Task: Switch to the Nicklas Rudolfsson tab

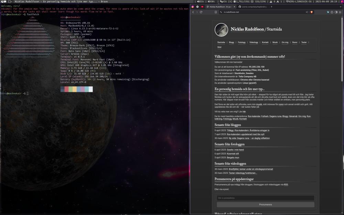Action: (x=221, y=7)
